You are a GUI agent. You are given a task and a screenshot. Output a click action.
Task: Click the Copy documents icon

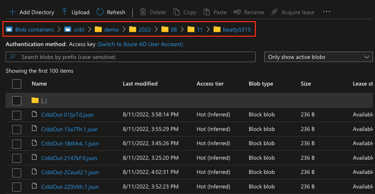pos(176,12)
